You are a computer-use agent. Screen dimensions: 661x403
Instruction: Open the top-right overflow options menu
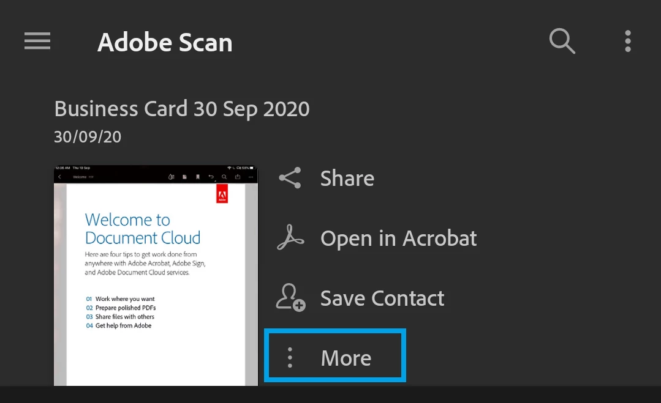pyautogui.click(x=628, y=41)
